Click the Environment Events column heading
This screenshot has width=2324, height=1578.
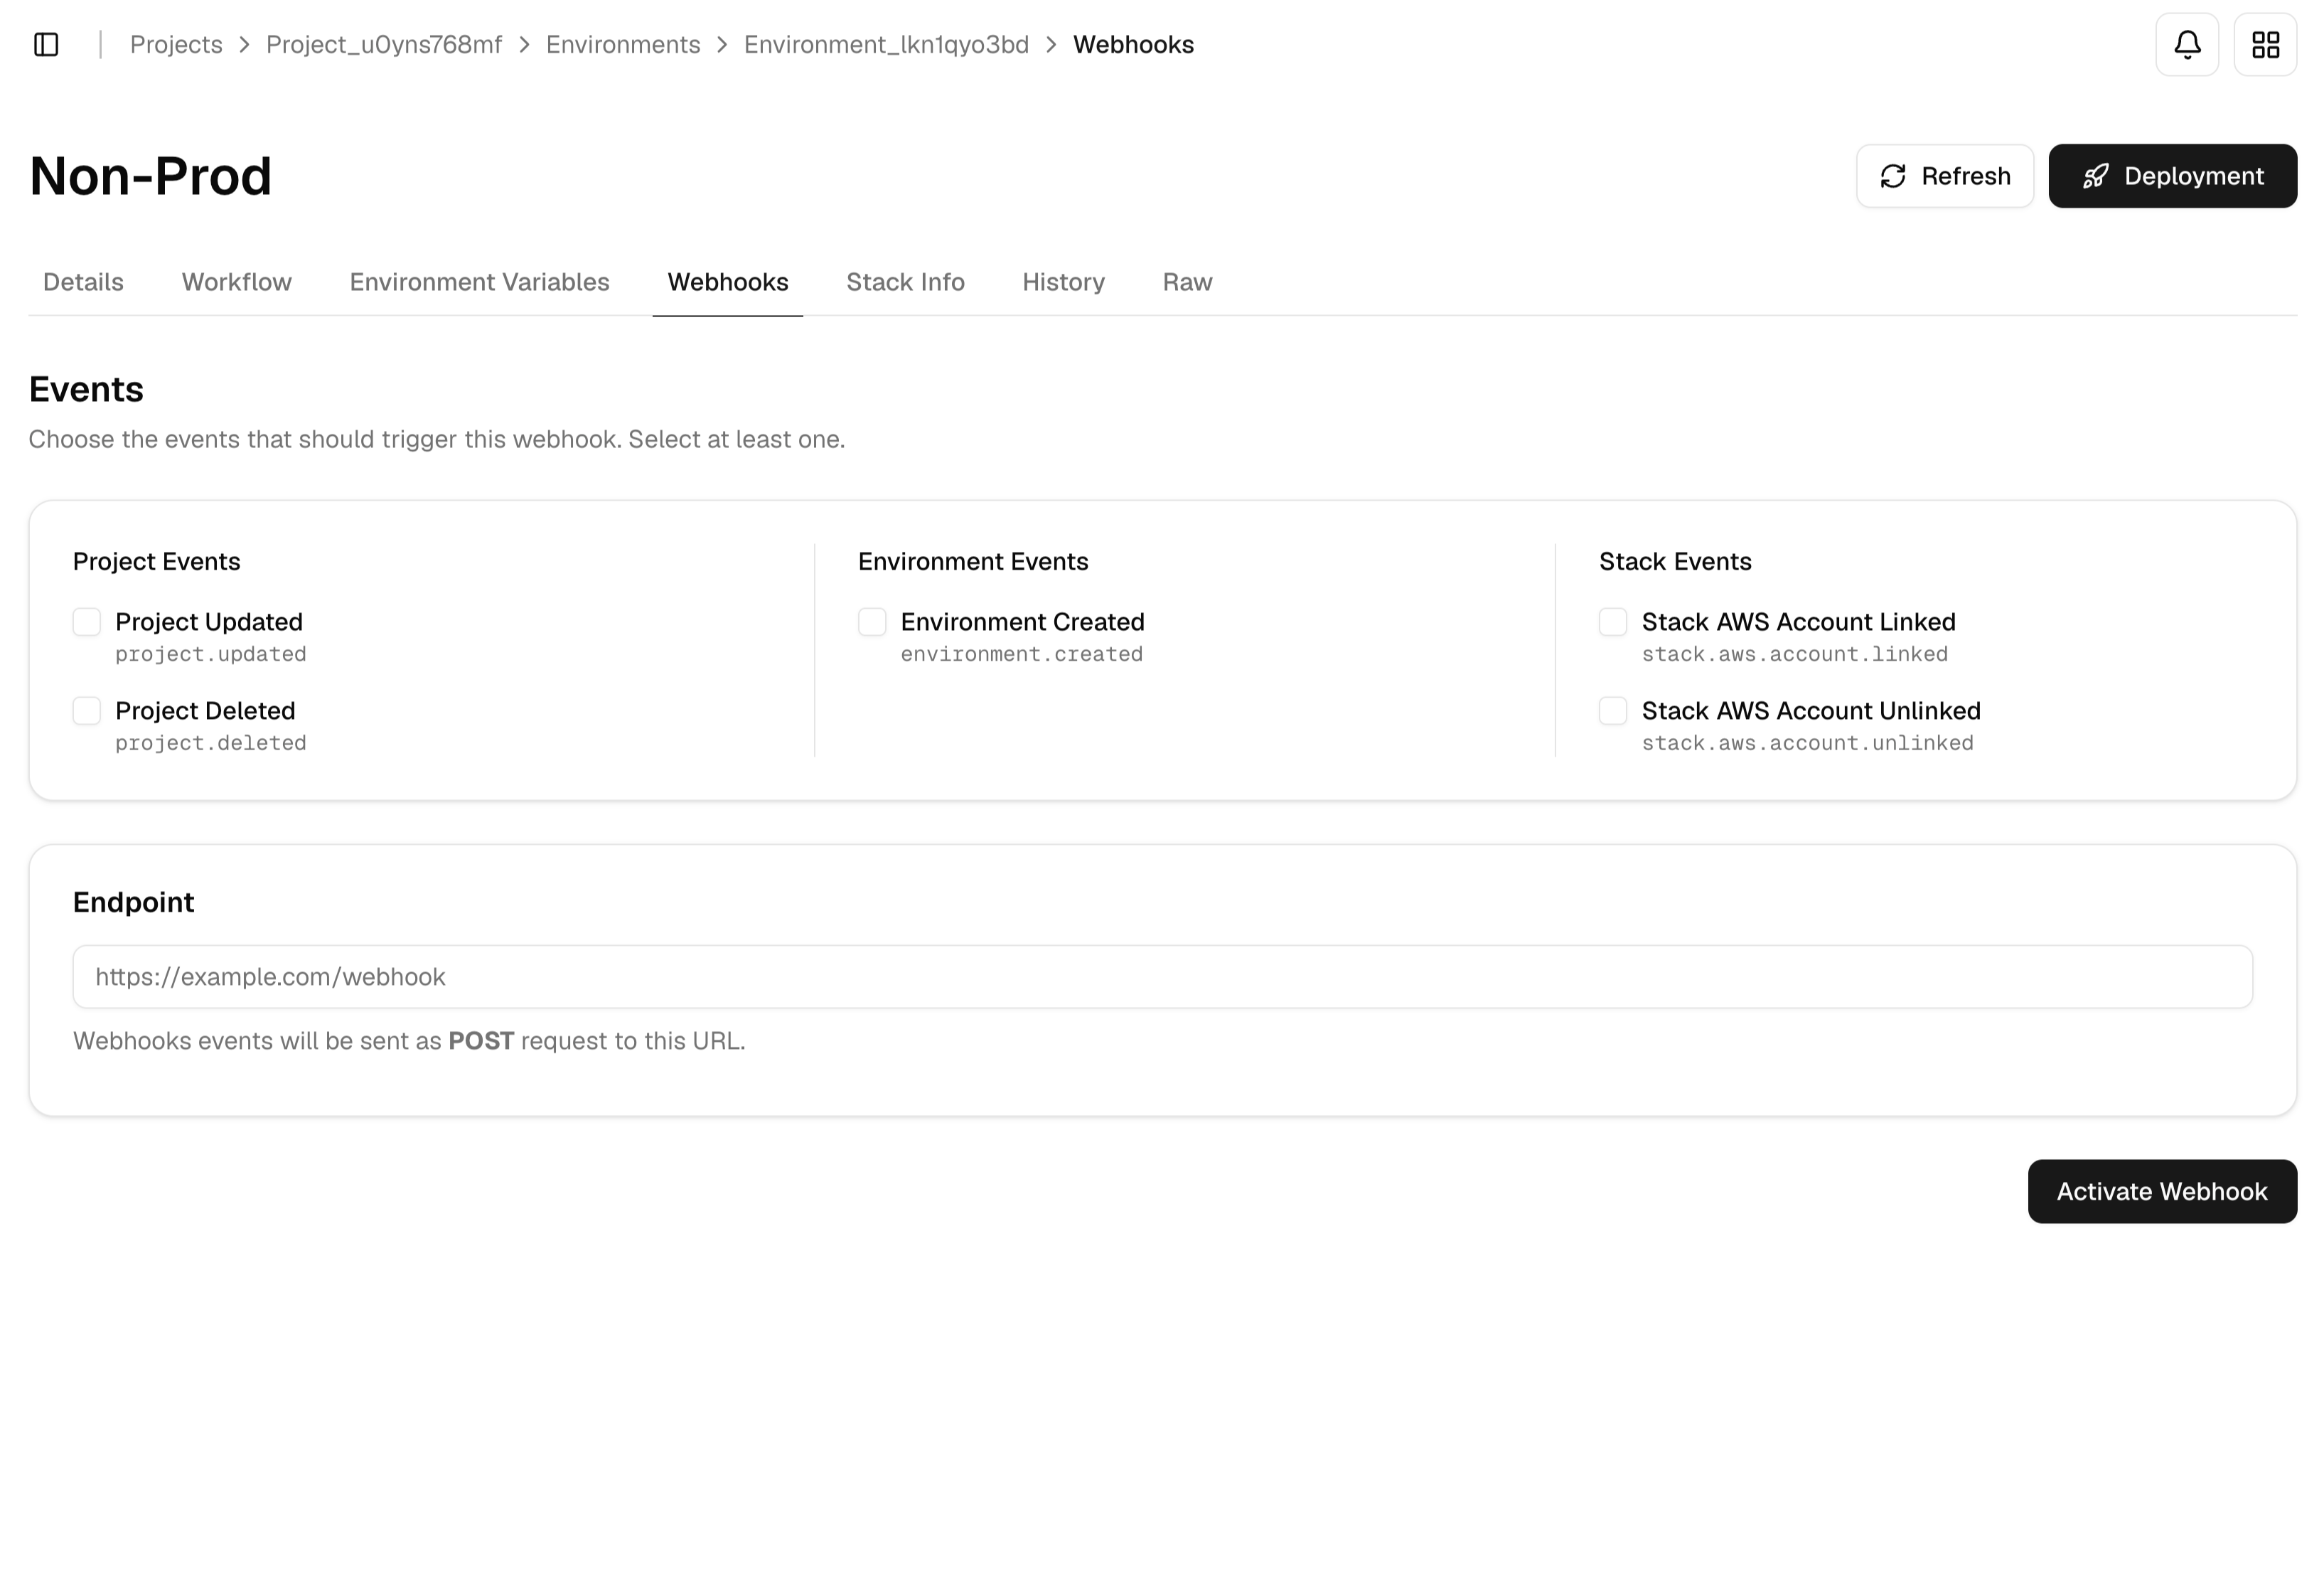973,561
